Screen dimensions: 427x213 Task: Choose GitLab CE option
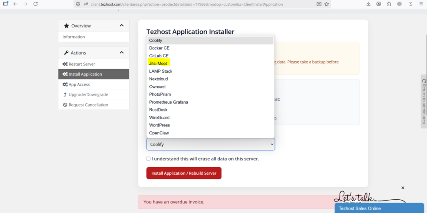(211, 56)
